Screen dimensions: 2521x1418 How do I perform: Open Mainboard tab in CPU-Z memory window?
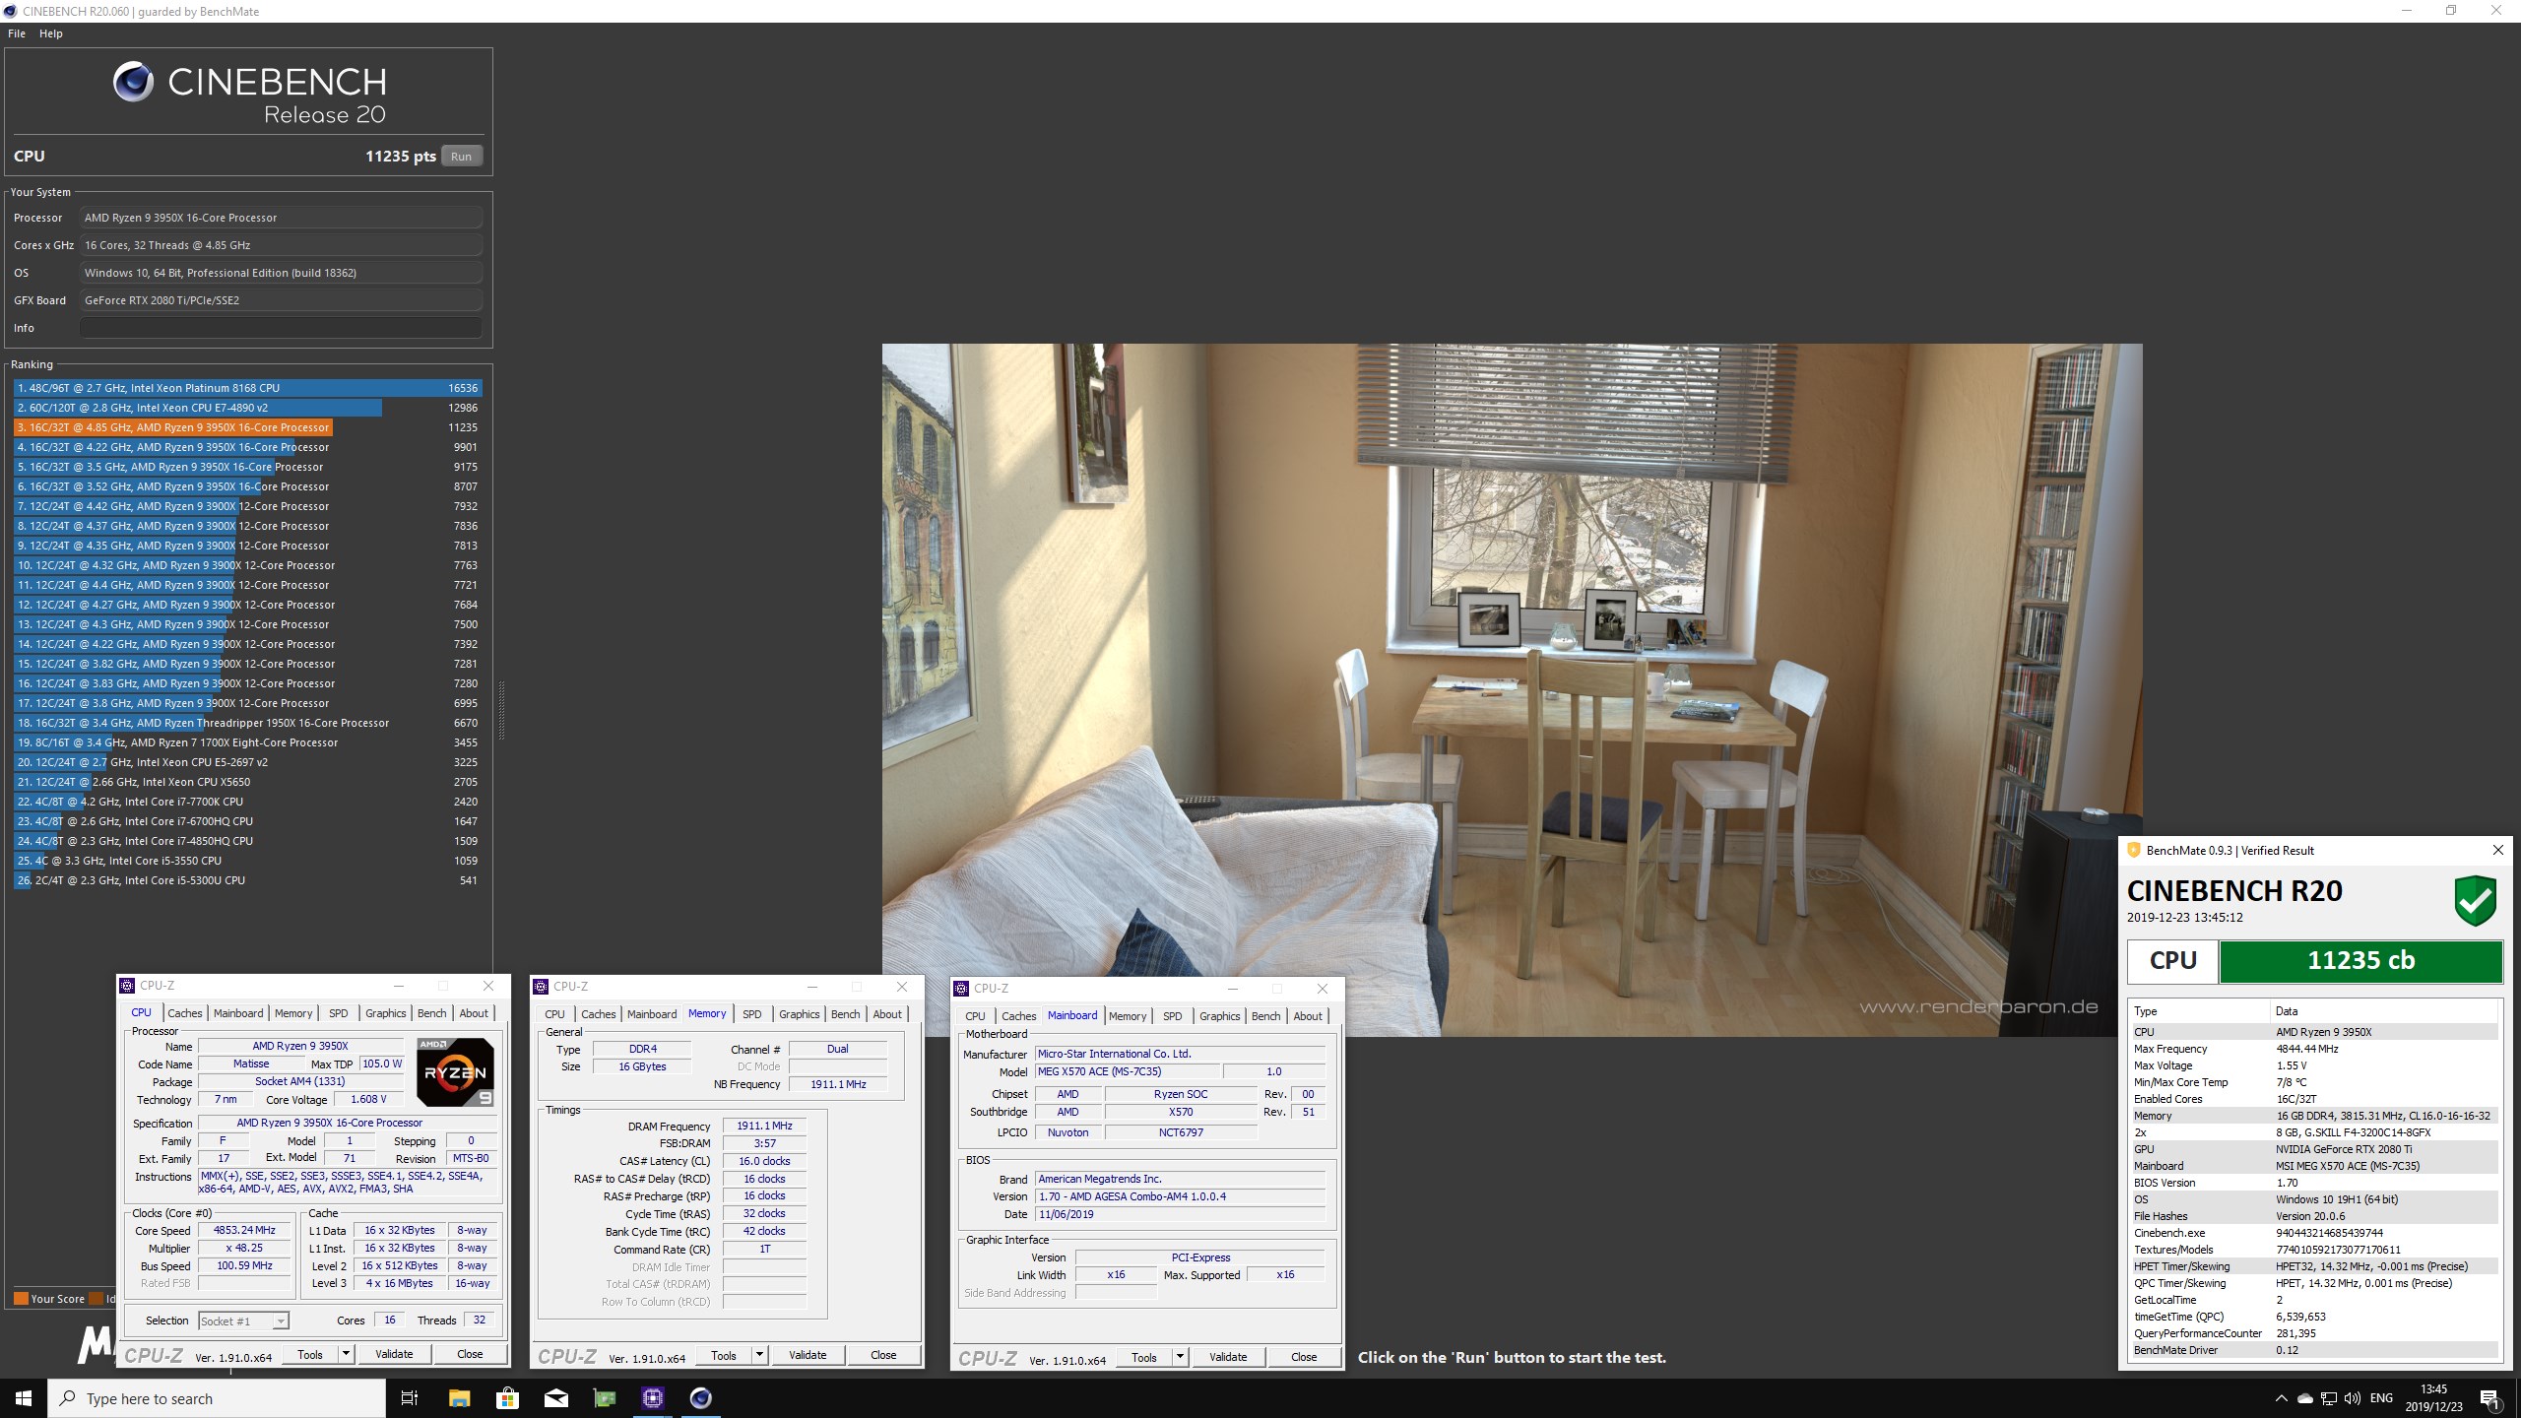pyautogui.click(x=652, y=1014)
